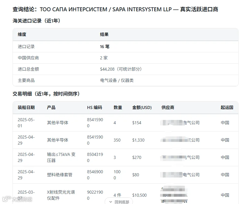
Task: Select the 中国供应商 row label
Action: point(28,58)
